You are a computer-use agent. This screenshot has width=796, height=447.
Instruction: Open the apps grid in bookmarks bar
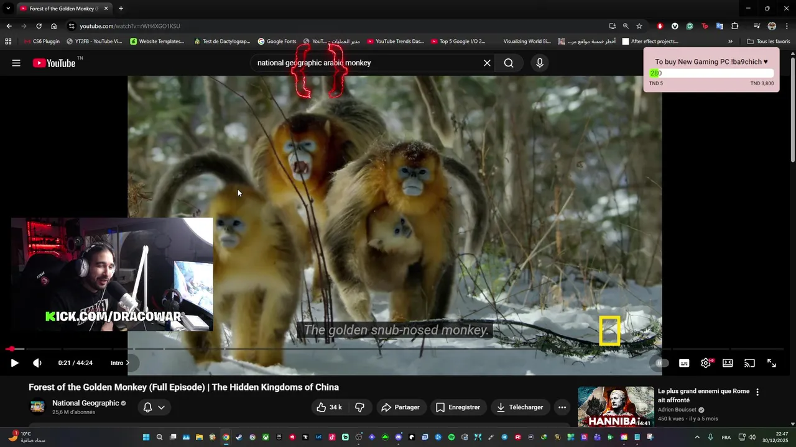coord(8,42)
